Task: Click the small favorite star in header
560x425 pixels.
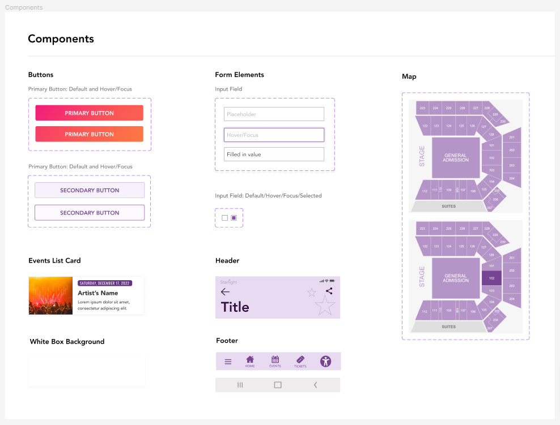Action: [x=312, y=293]
